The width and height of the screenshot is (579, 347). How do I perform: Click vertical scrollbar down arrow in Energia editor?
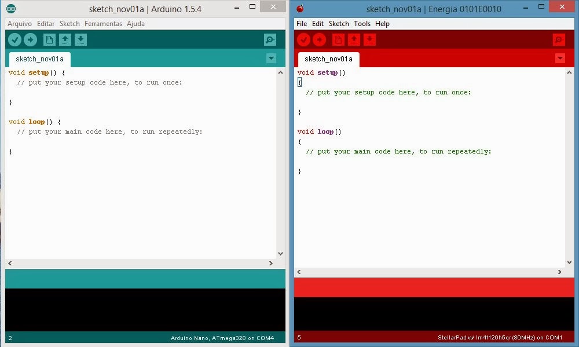click(569, 262)
